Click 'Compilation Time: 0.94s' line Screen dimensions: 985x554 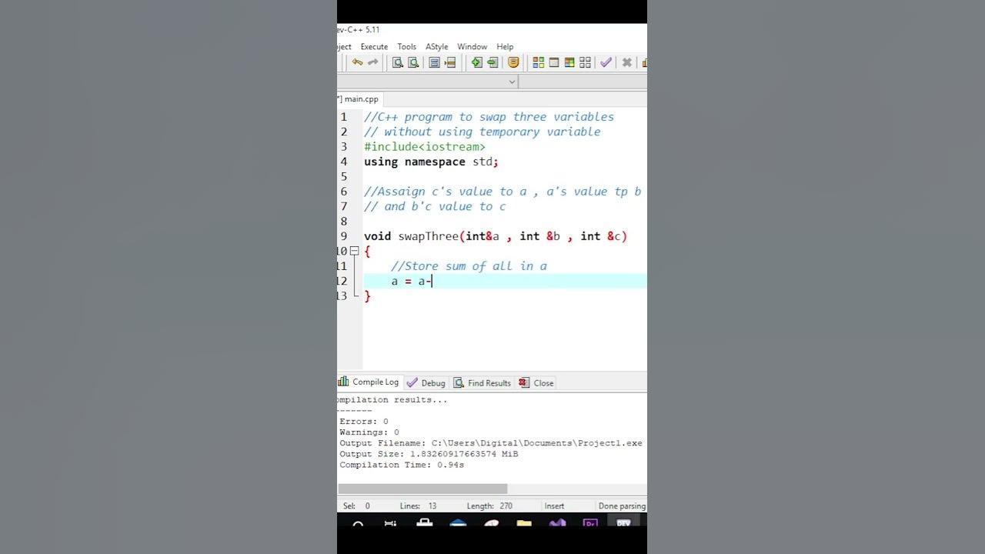pyautogui.click(x=402, y=465)
